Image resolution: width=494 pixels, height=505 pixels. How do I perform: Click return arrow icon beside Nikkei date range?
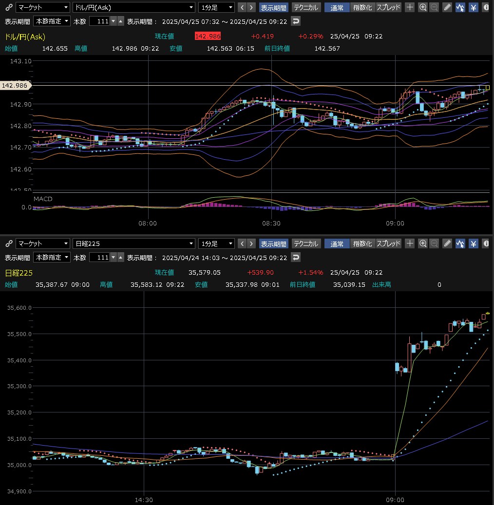point(296,257)
